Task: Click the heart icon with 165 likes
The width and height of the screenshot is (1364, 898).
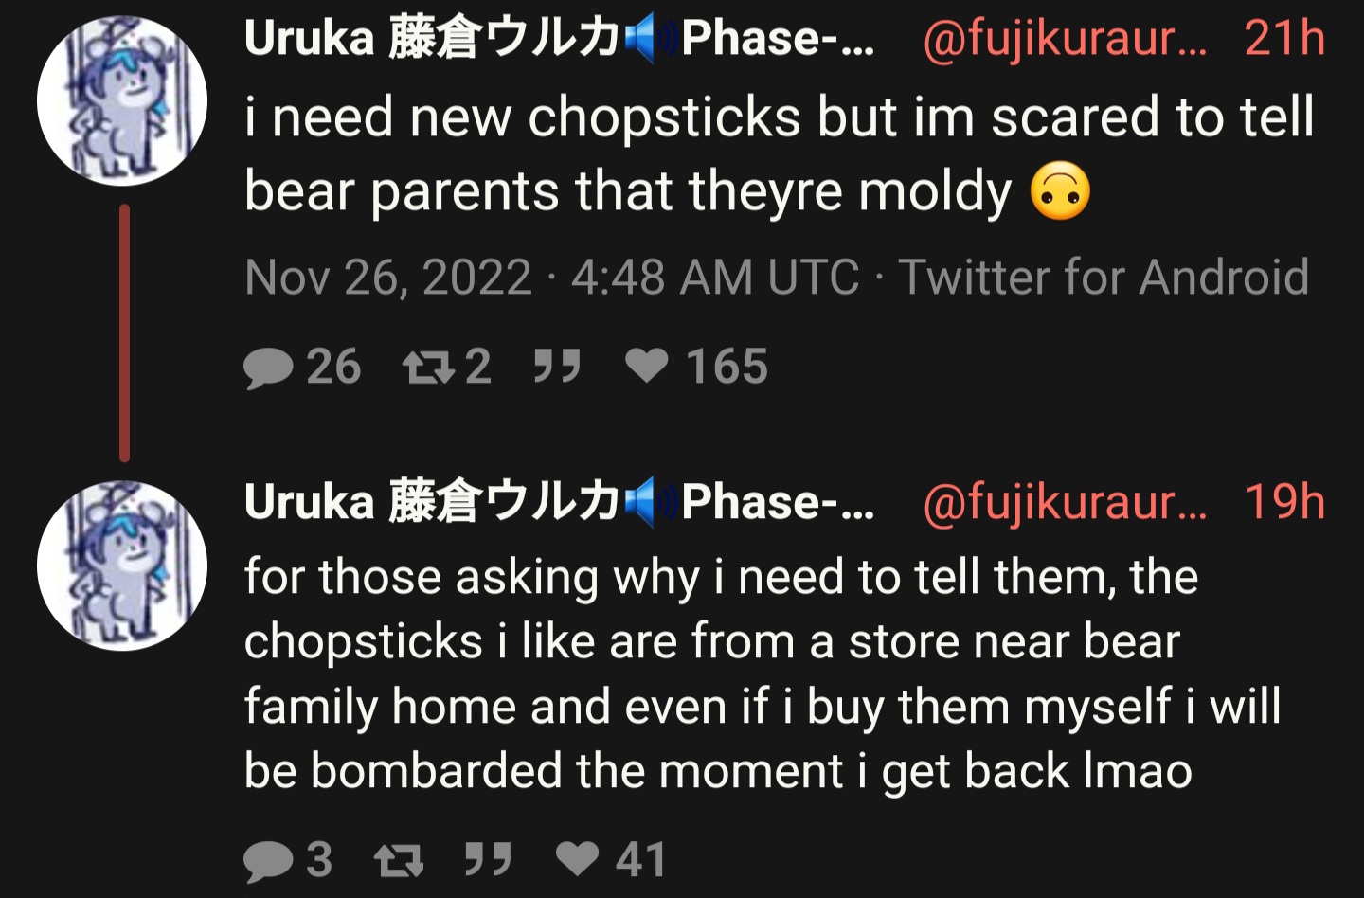Action: (x=647, y=366)
